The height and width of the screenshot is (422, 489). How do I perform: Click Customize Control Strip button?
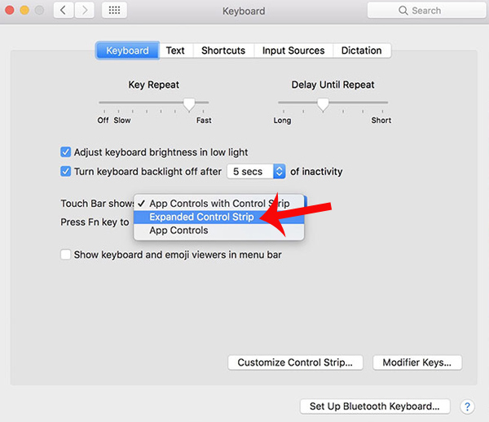coord(295,363)
